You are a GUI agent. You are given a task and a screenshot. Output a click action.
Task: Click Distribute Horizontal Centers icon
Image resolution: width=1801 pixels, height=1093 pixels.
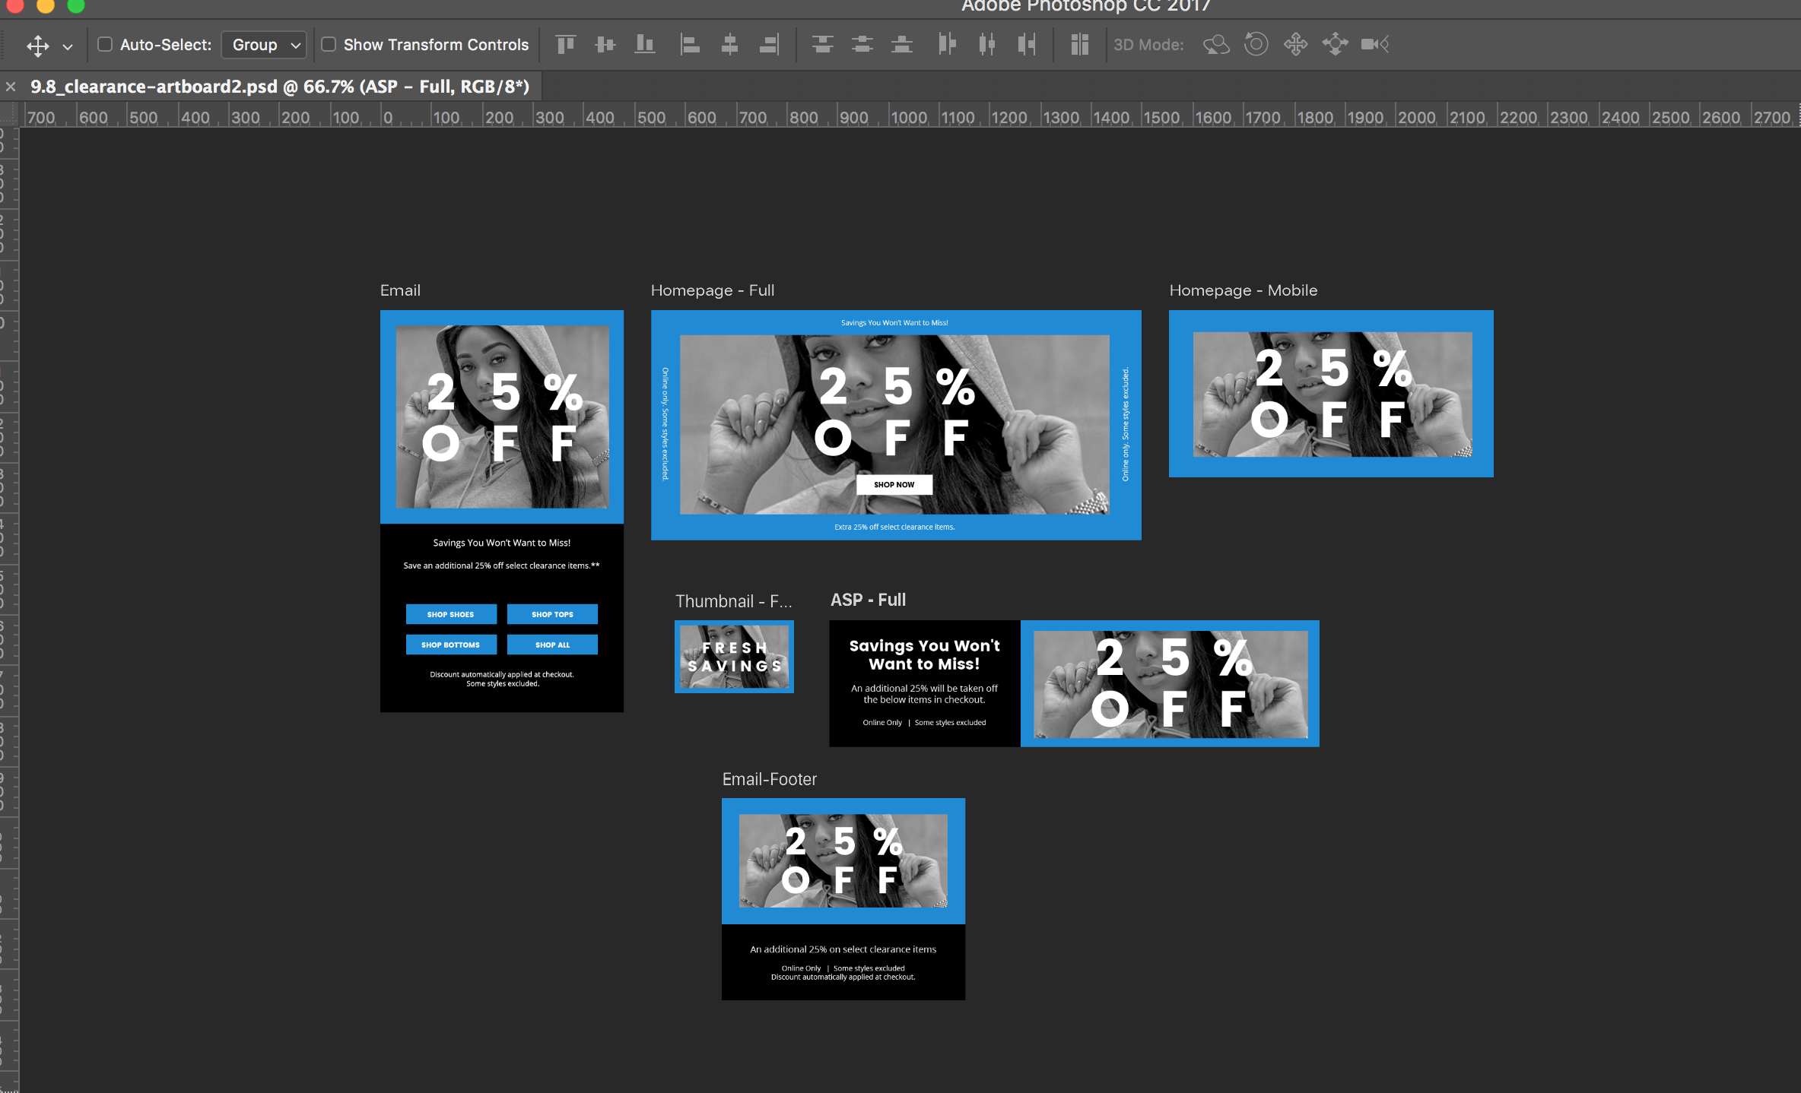[987, 45]
